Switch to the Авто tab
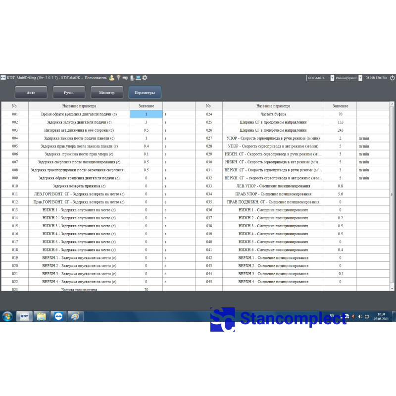This screenshot has width=396, height=396. pyautogui.click(x=31, y=93)
